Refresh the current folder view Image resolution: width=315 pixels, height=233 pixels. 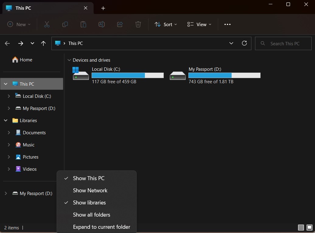point(244,43)
